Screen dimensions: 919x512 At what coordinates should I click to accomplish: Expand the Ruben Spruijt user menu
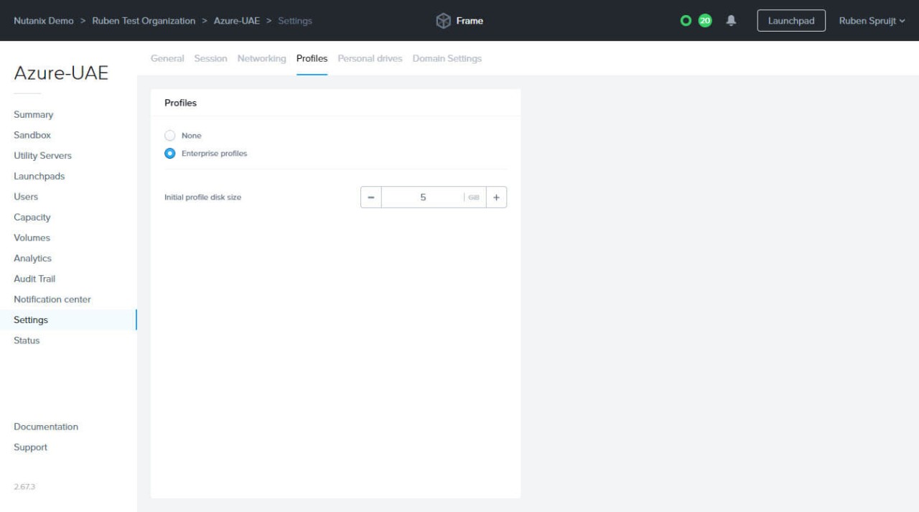pyautogui.click(x=872, y=21)
